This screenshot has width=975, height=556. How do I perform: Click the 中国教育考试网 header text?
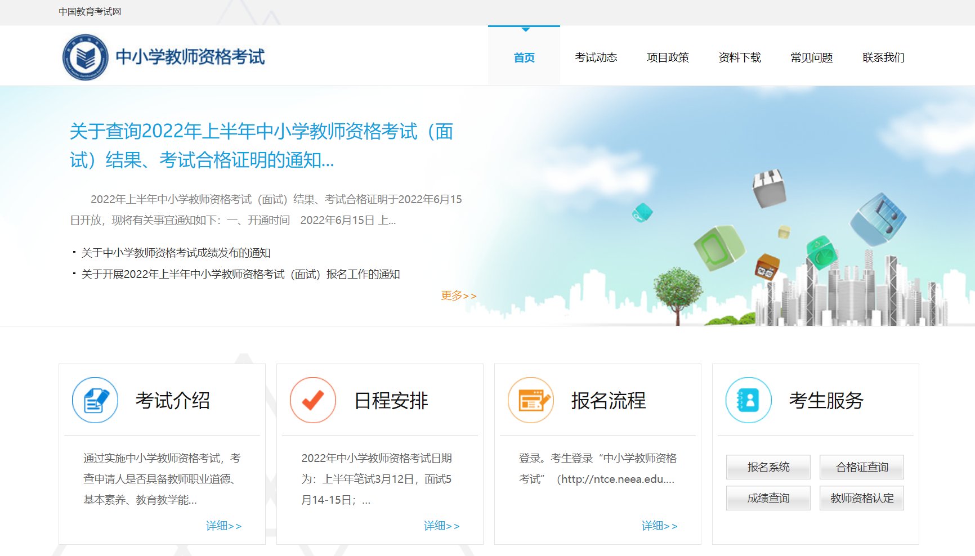90,11
